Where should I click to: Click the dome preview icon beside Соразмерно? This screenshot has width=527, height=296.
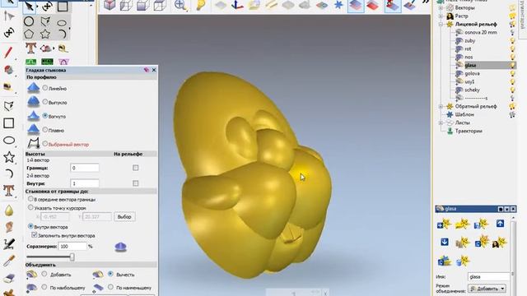(121, 247)
